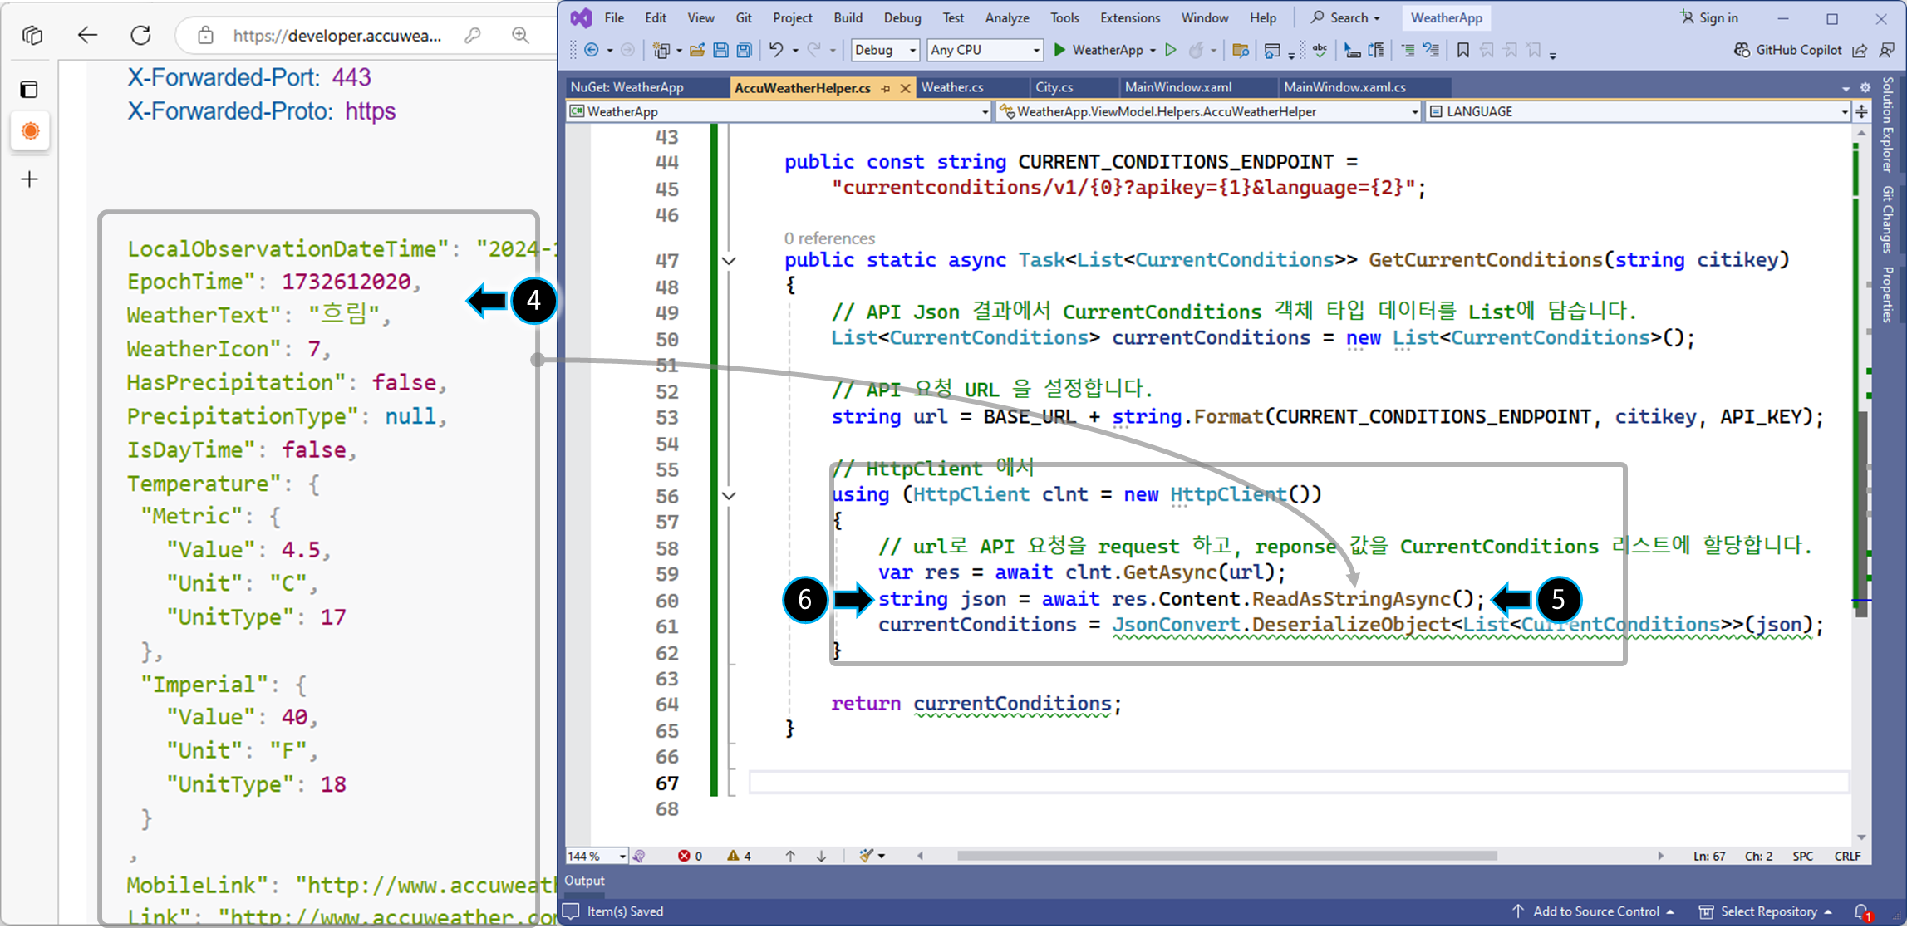Collapse the using block at line 56
This screenshot has height=928, width=1907.
tap(729, 496)
